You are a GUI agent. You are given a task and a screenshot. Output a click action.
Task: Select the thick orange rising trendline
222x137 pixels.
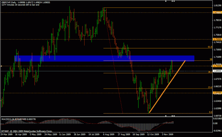[x=167, y=87]
